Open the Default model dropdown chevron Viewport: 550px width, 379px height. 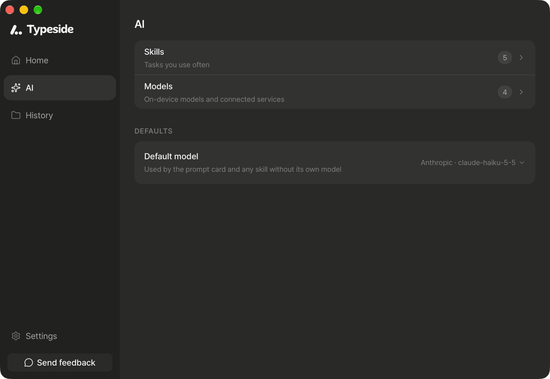tap(522, 163)
